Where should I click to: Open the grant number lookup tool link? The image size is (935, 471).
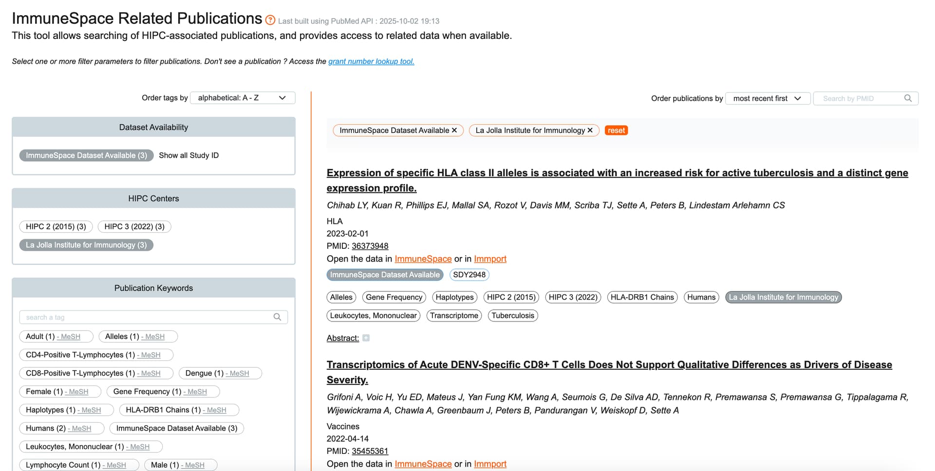click(x=371, y=61)
